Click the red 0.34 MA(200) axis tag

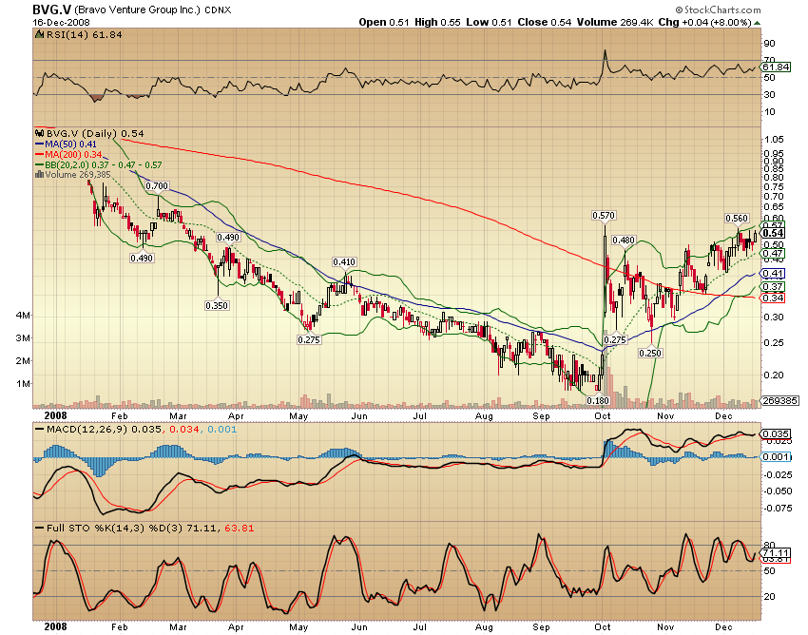774,298
